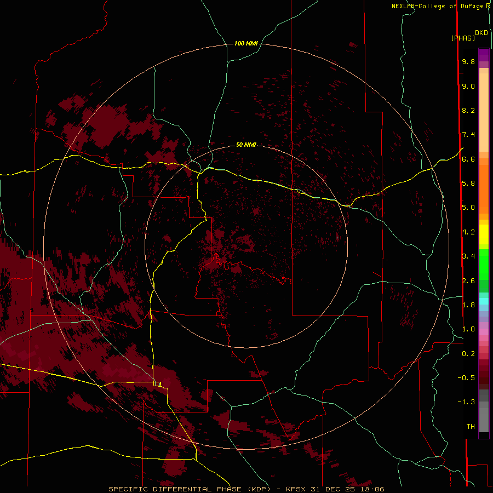Click the peach segment of the color bar
493x493 pixels.
[x=484, y=113]
